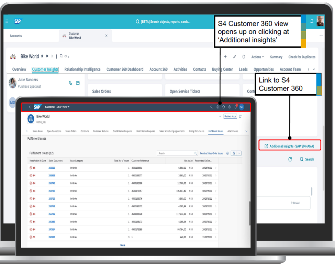This screenshot has height=264, width=335.
Task: Select the Customer Insights tab
Action: (x=45, y=70)
